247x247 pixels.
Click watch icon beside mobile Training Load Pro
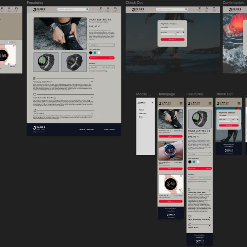[189, 189]
